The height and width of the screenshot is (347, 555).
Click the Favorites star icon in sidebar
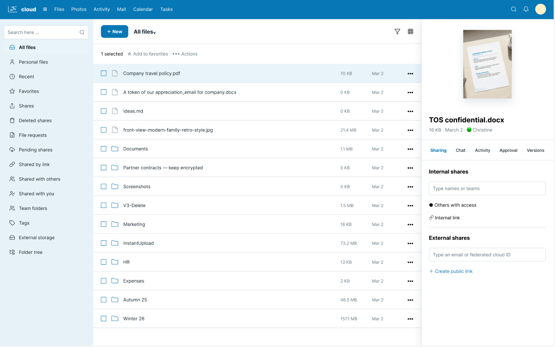tap(12, 91)
